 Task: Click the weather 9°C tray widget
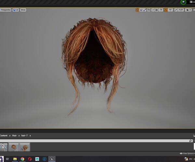pos(189,159)
